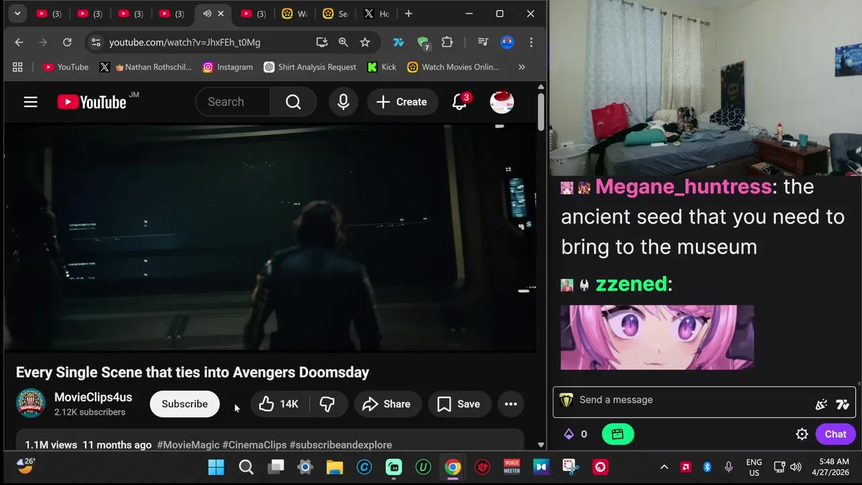
Task: Open the Nathan Rothschild X bookmark
Action: click(145, 67)
